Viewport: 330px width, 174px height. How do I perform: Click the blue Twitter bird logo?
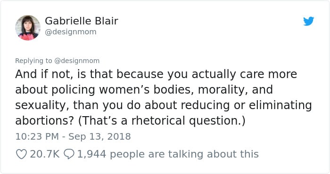pyautogui.click(x=308, y=21)
